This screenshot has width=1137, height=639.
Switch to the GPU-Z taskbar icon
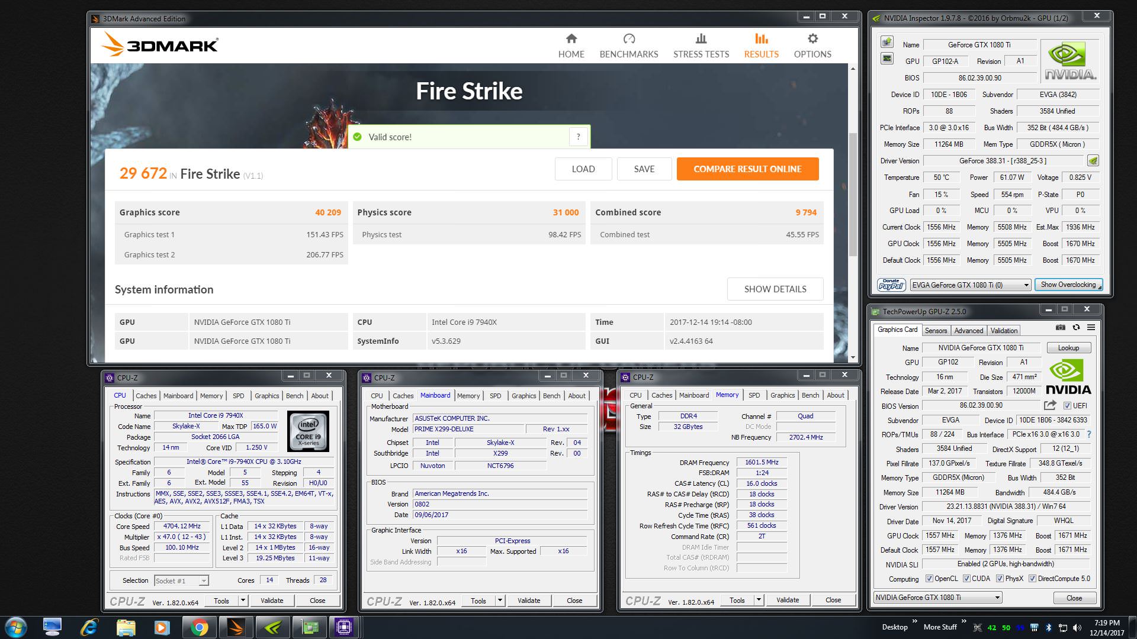point(309,627)
